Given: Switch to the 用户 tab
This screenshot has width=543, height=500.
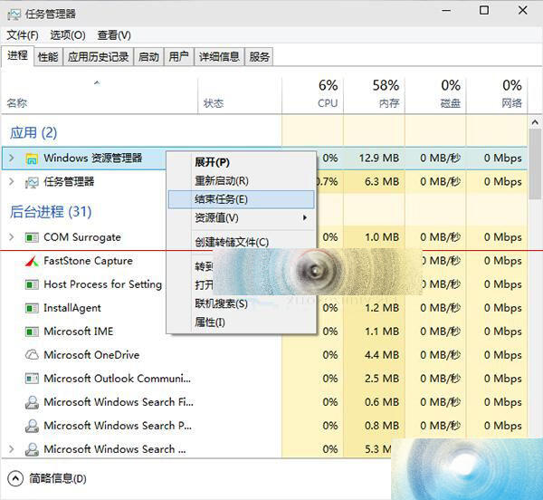Looking at the screenshot, I should point(178,57).
